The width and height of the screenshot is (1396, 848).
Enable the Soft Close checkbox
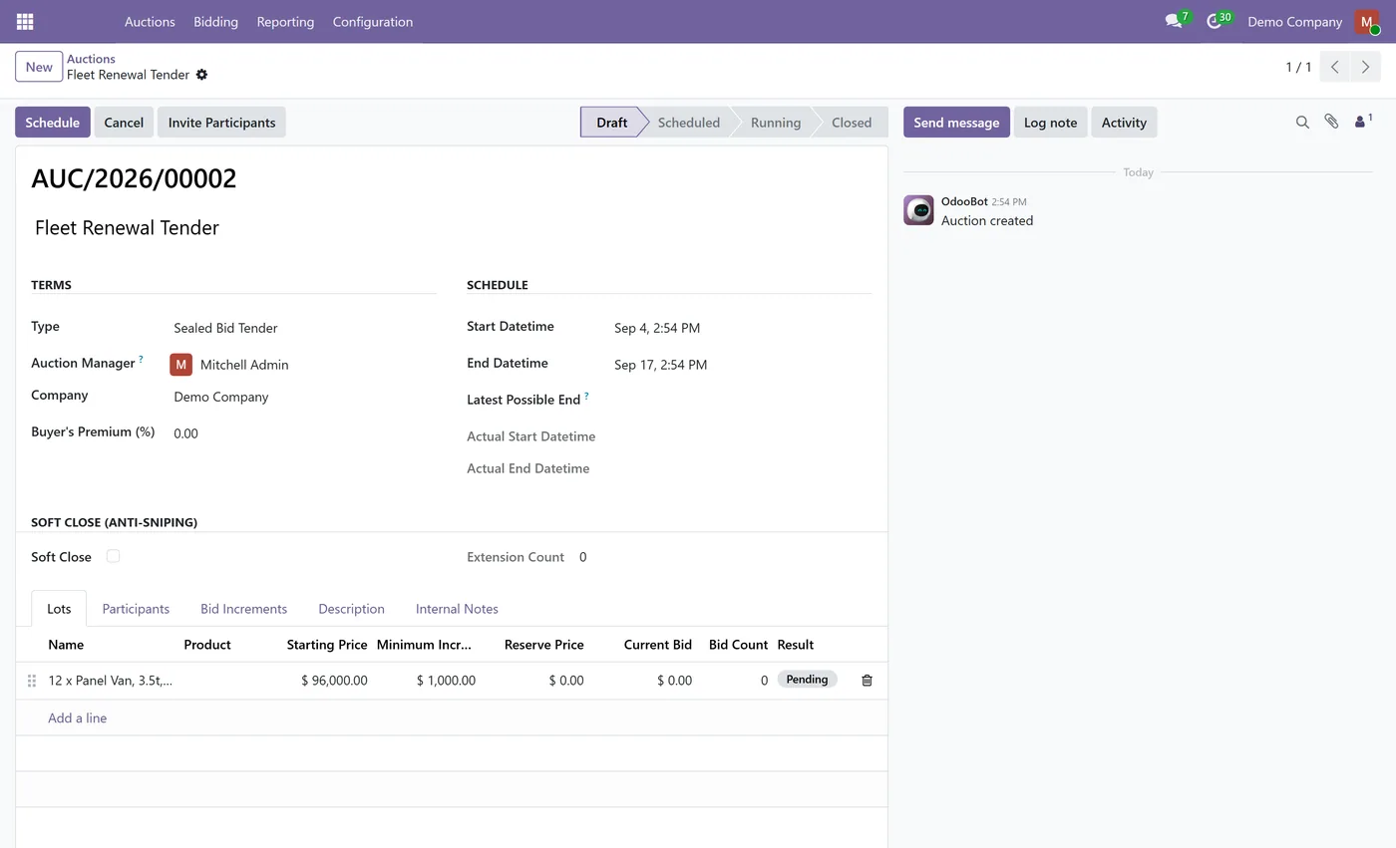[113, 556]
